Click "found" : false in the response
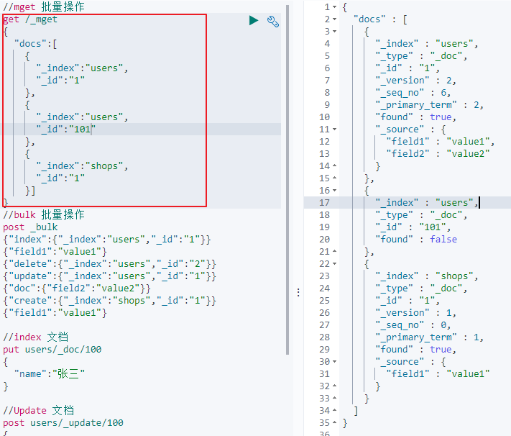 click(416, 240)
